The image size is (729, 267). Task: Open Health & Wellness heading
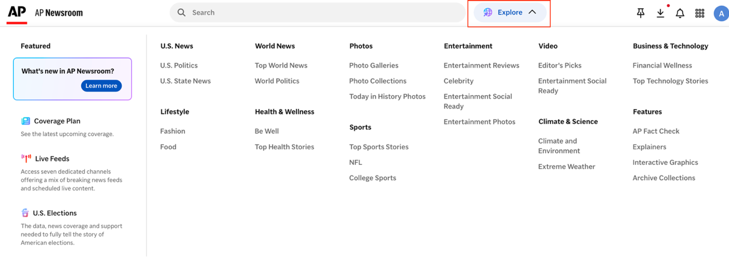point(285,111)
